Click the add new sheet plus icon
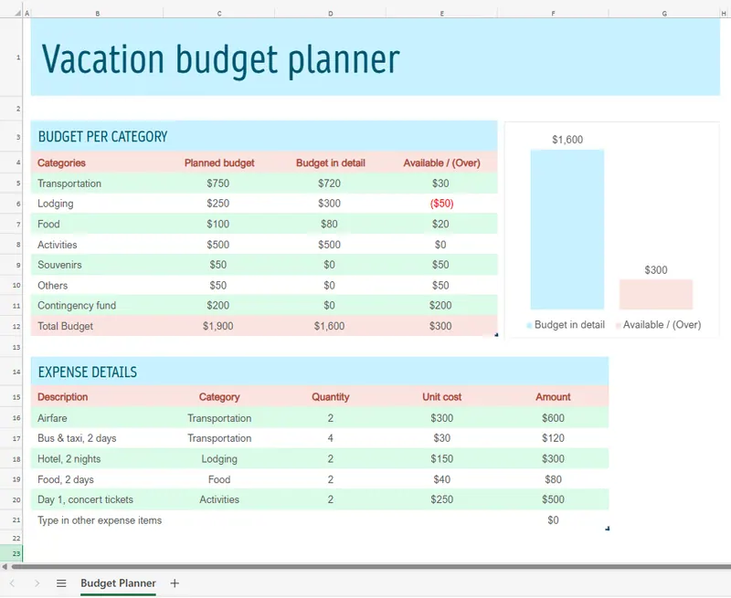 point(175,583)
